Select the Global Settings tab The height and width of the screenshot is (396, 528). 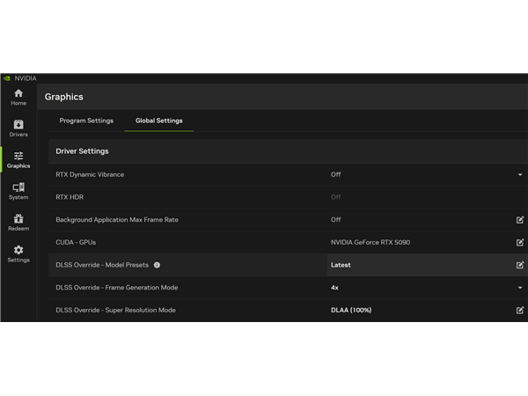pos(158,121)
